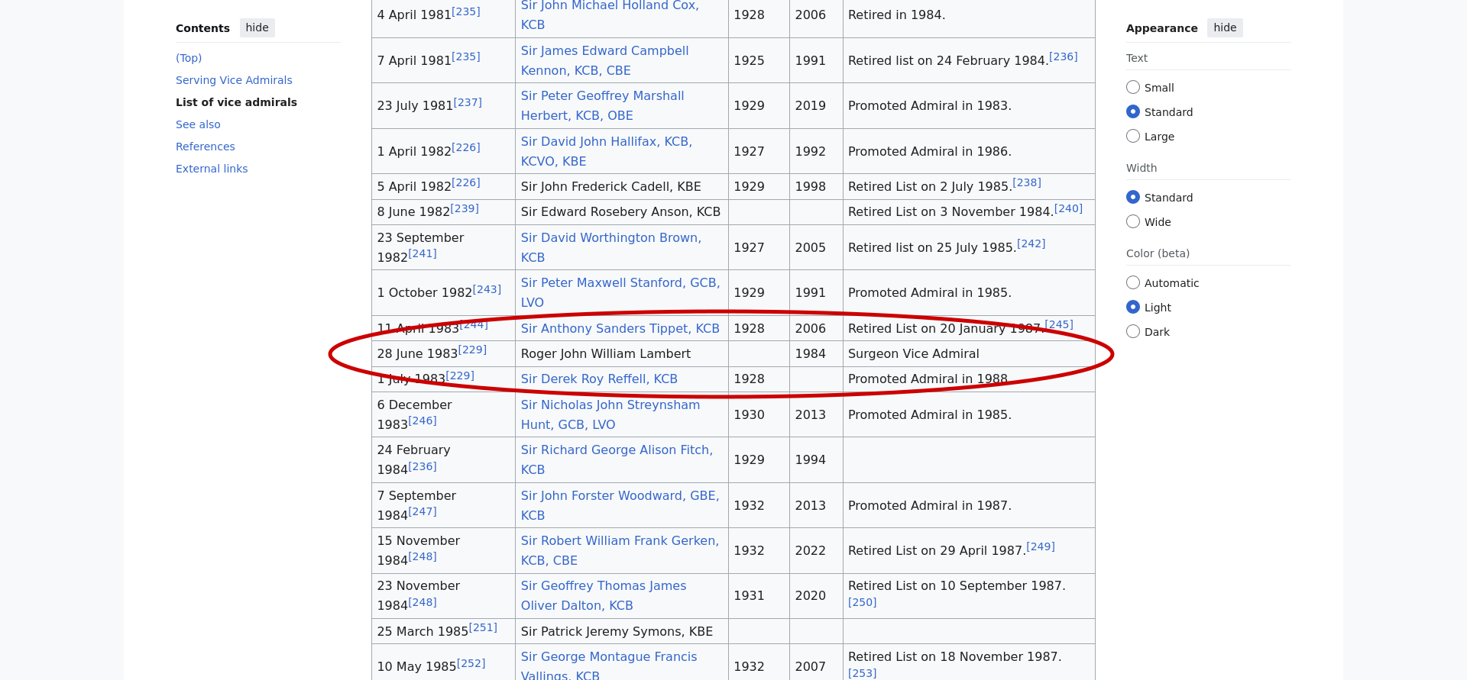Select the Small text size radio button
Image resolution: width=1467 pixels, height=680 pixels.
coord(1133,88)
